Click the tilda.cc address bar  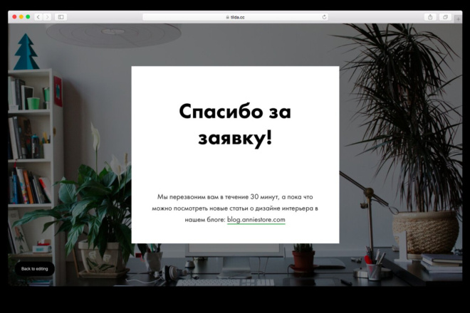pyautogui.click(x=235, y=17)
